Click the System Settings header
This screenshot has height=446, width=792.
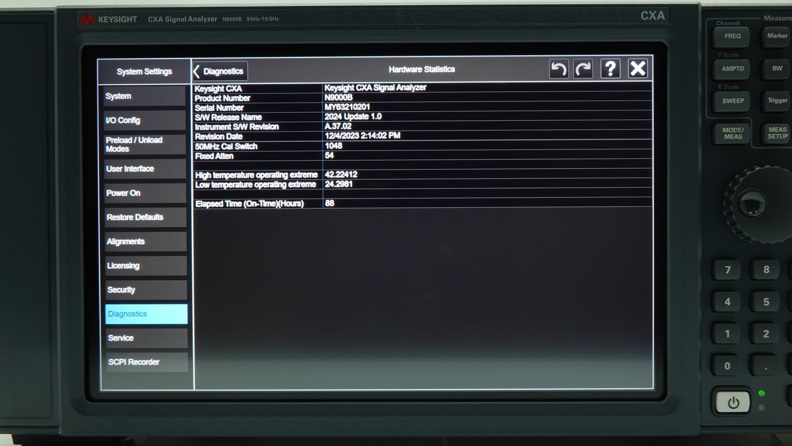(x=144, y=72)
